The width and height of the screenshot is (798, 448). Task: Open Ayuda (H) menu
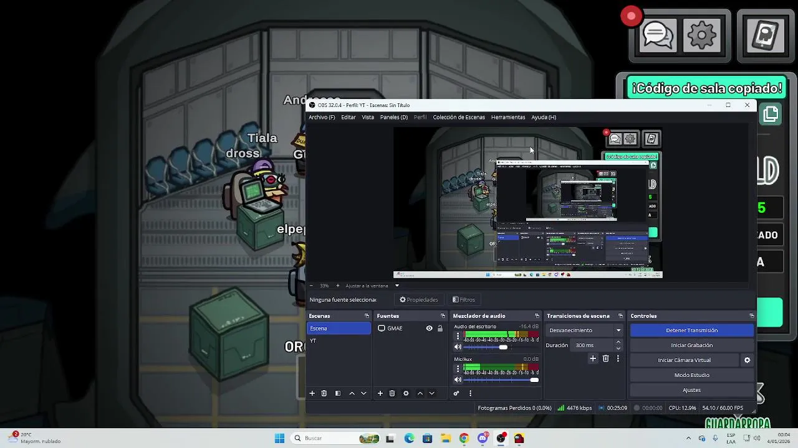(544, 117)
